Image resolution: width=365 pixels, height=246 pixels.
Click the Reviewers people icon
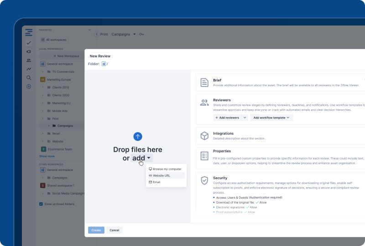[204, 102]
